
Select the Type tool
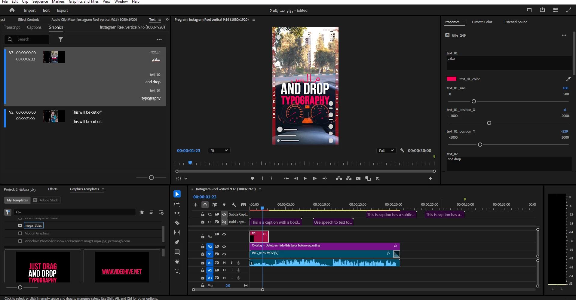(177, 271)
